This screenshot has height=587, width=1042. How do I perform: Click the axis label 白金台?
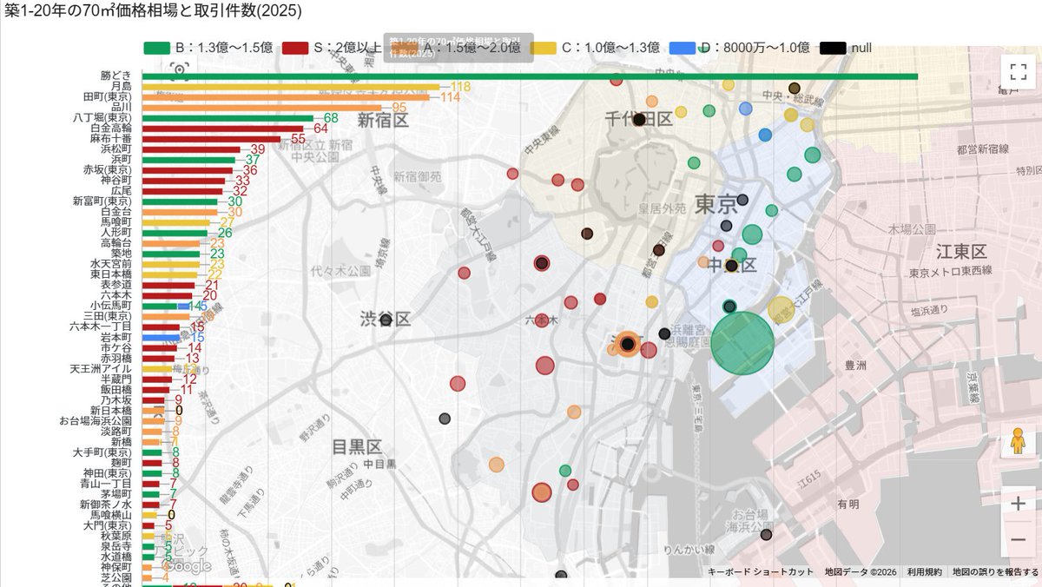[116, 211]
